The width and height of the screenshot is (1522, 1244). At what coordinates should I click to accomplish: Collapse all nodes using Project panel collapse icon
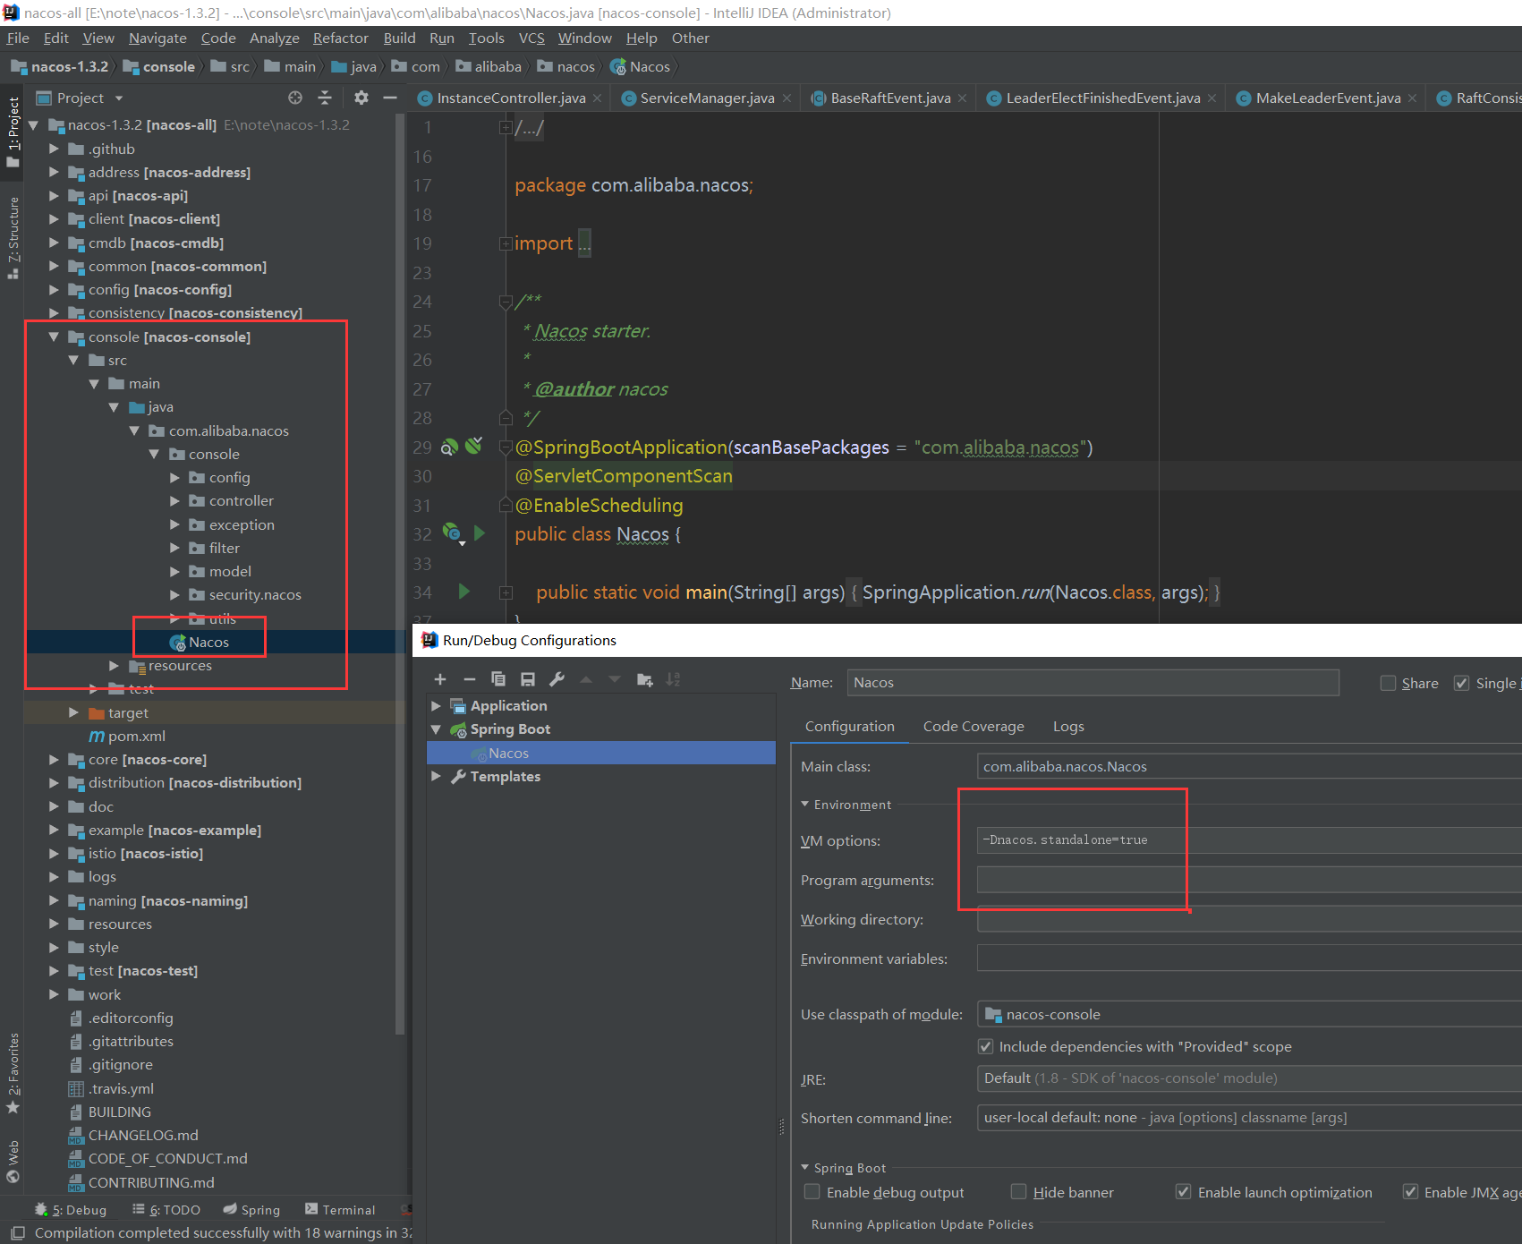coord(325,98)
